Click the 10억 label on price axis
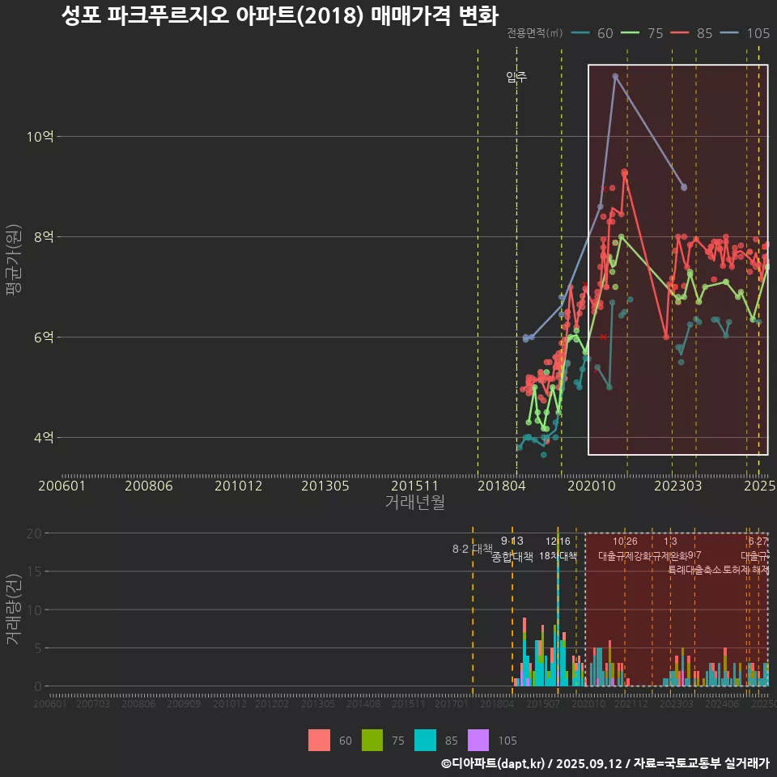This screenshot has width=777, height=777. 41,136
